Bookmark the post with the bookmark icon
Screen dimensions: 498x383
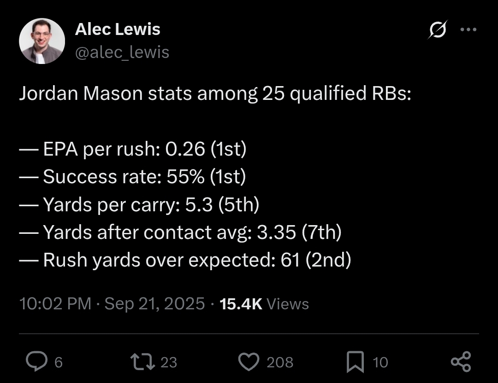(x=355, y=362)
